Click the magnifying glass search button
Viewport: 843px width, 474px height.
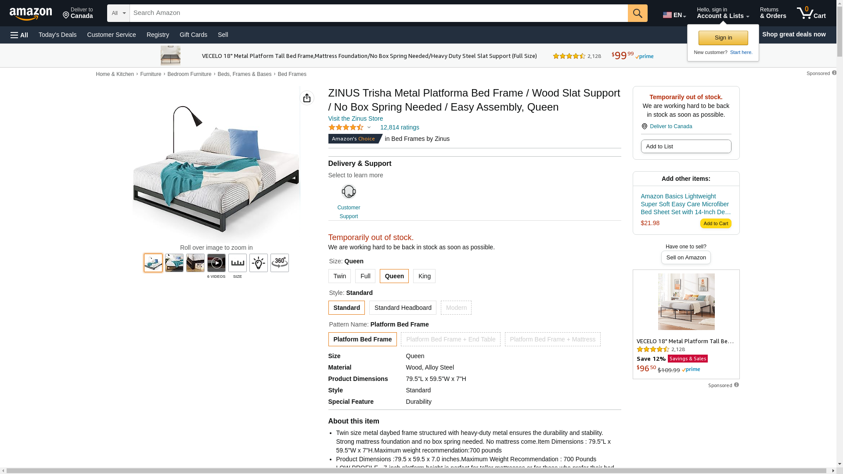[638, 13]
